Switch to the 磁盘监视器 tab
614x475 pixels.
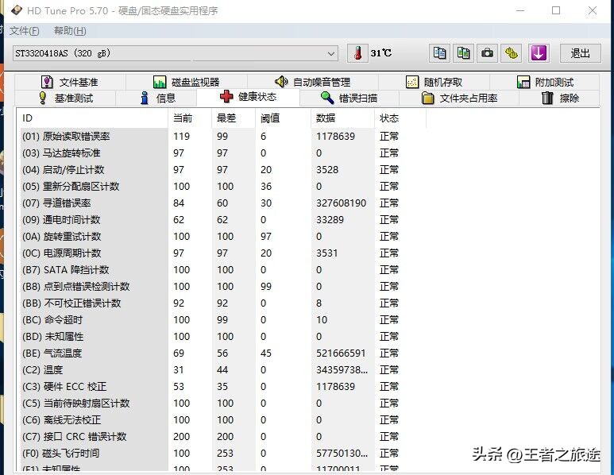pyautogui.click(x=187, y=83)
